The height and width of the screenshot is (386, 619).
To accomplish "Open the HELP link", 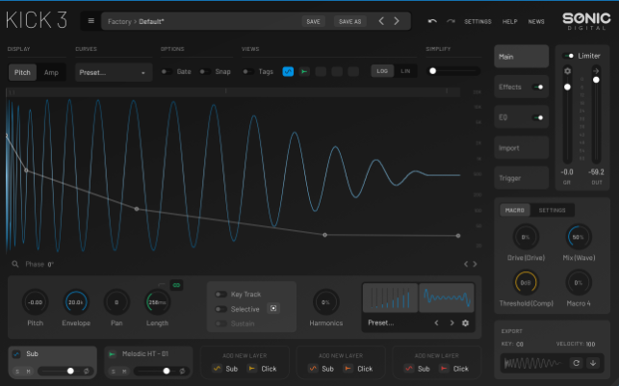I will tap(509, 21).
